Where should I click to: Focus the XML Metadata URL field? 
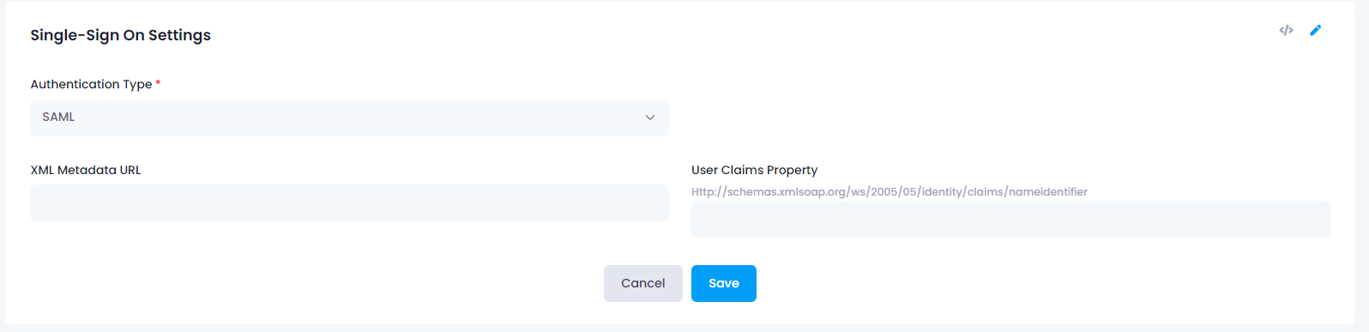coord(349,202)
